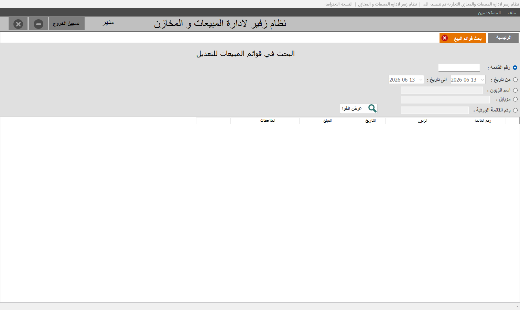
Task: Click the magnifier search icon
Action: pyautogui.click(x=372, y=108)
